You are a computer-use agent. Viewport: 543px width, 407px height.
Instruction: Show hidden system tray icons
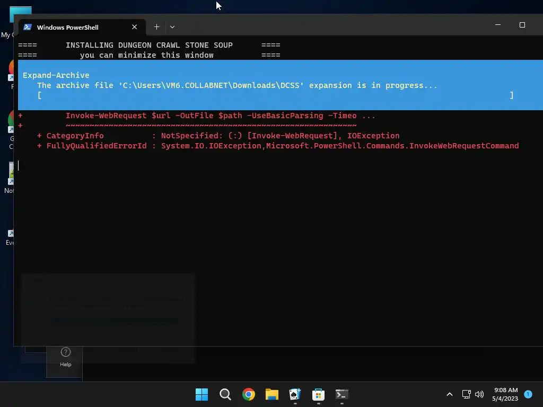tap(450, 394)
